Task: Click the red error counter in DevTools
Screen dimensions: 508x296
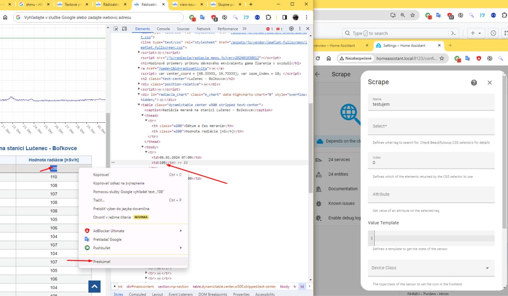Action: tap(268, 29)
